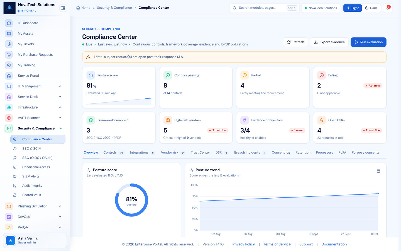Image resolution: width=401 pixels, height=251 pixels.
Task: Open the DSR tab
Action: (222, 153)
